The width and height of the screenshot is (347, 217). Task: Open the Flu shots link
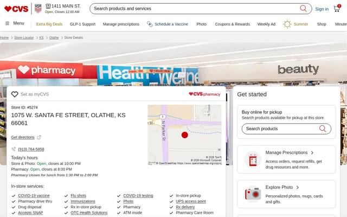(78, 196)
